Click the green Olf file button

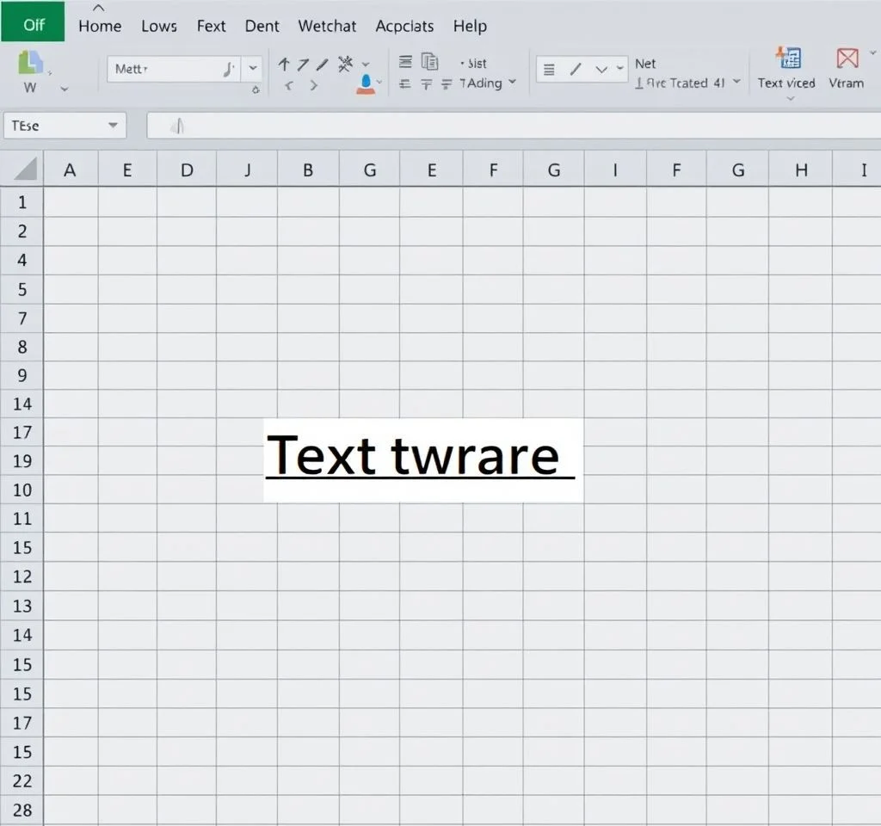click(33, 24)
